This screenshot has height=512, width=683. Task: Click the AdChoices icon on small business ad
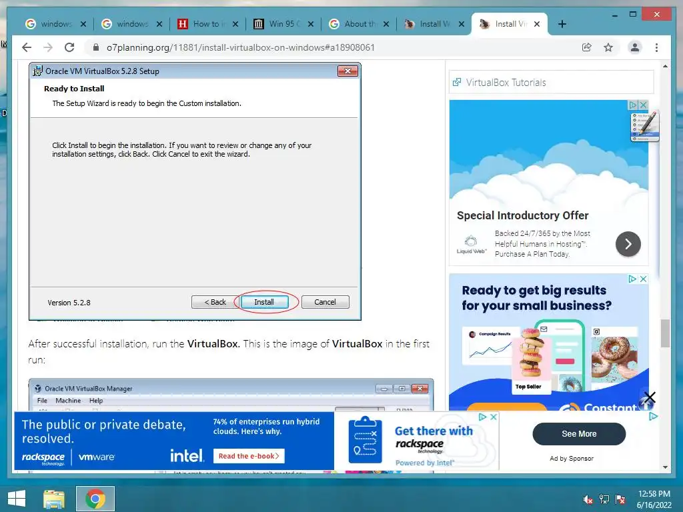click(632, 279)
